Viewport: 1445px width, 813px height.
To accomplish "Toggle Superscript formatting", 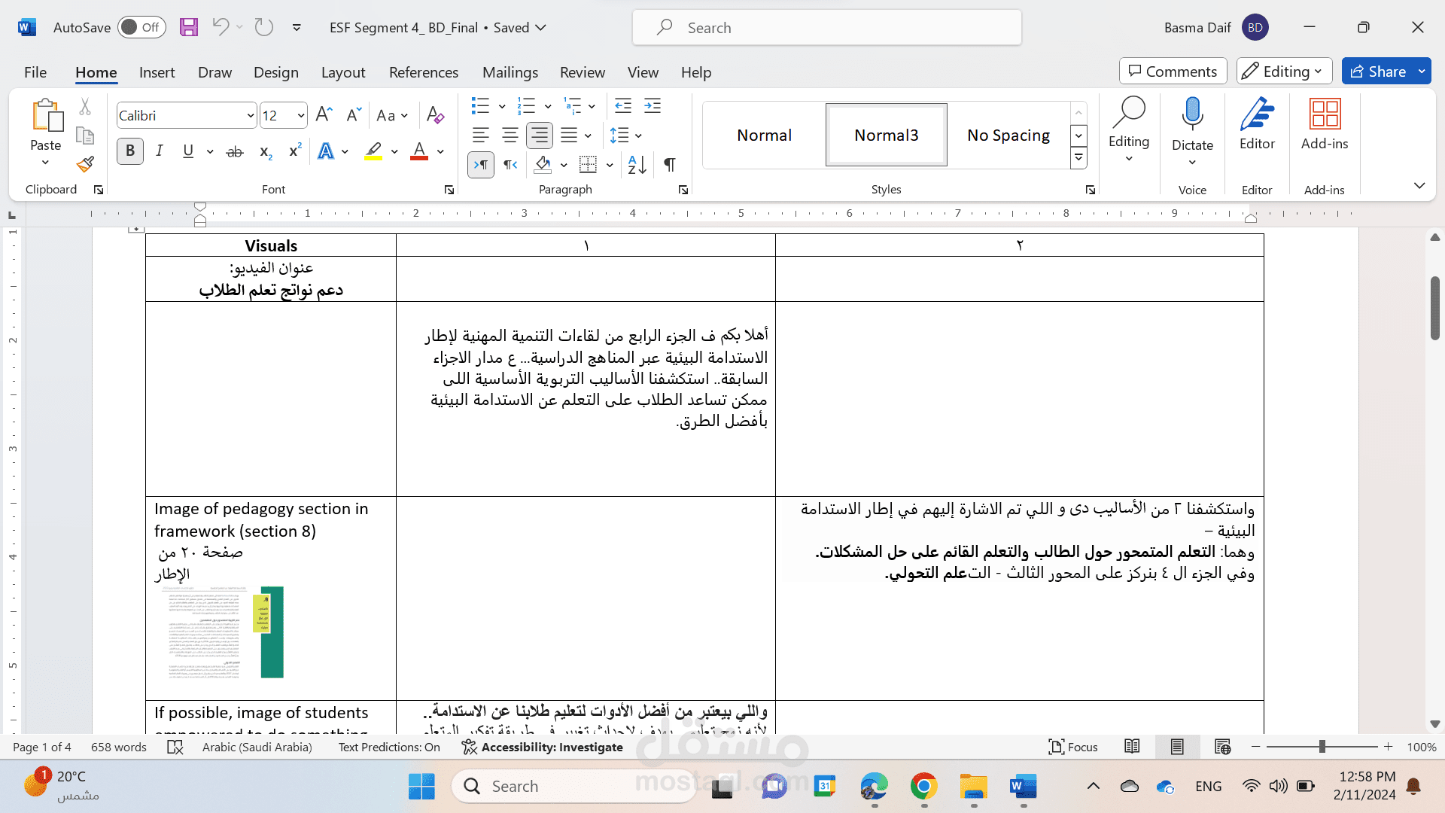I will pyautogui.click(x=295, y=151).
